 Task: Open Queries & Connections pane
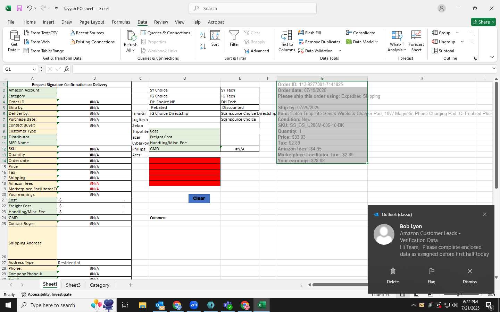pyautogui.click(x=166, y=33)
